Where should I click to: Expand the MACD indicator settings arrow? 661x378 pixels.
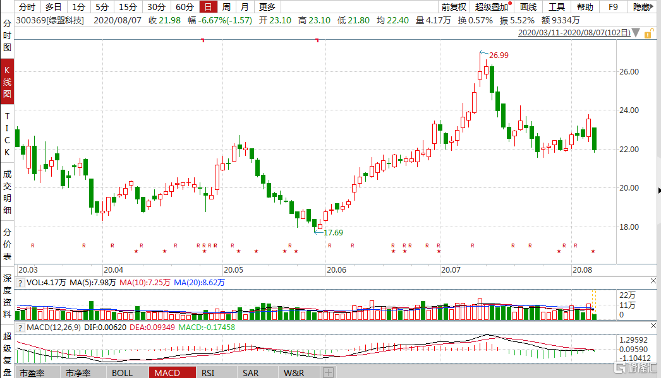20,328
